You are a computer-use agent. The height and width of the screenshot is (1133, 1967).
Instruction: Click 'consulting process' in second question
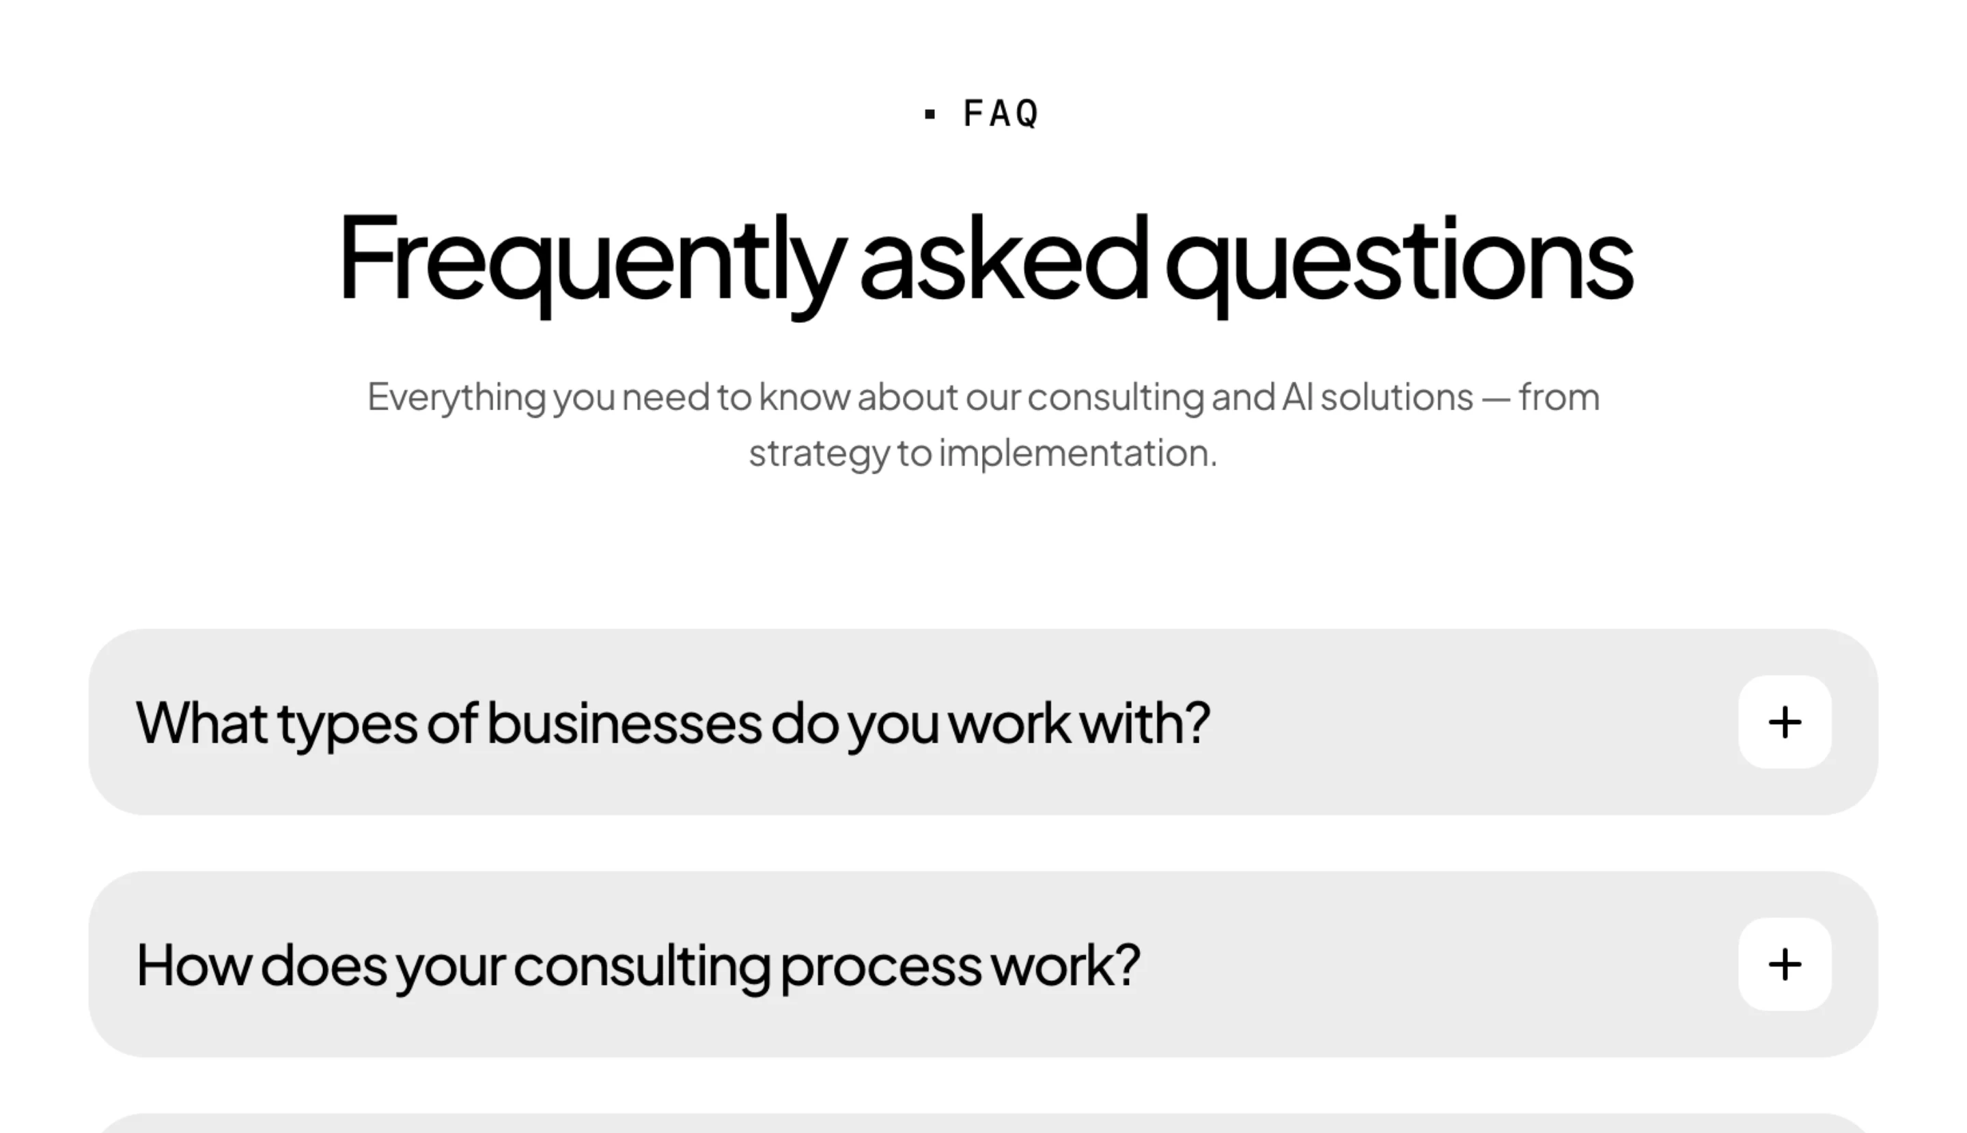(748, 966)
